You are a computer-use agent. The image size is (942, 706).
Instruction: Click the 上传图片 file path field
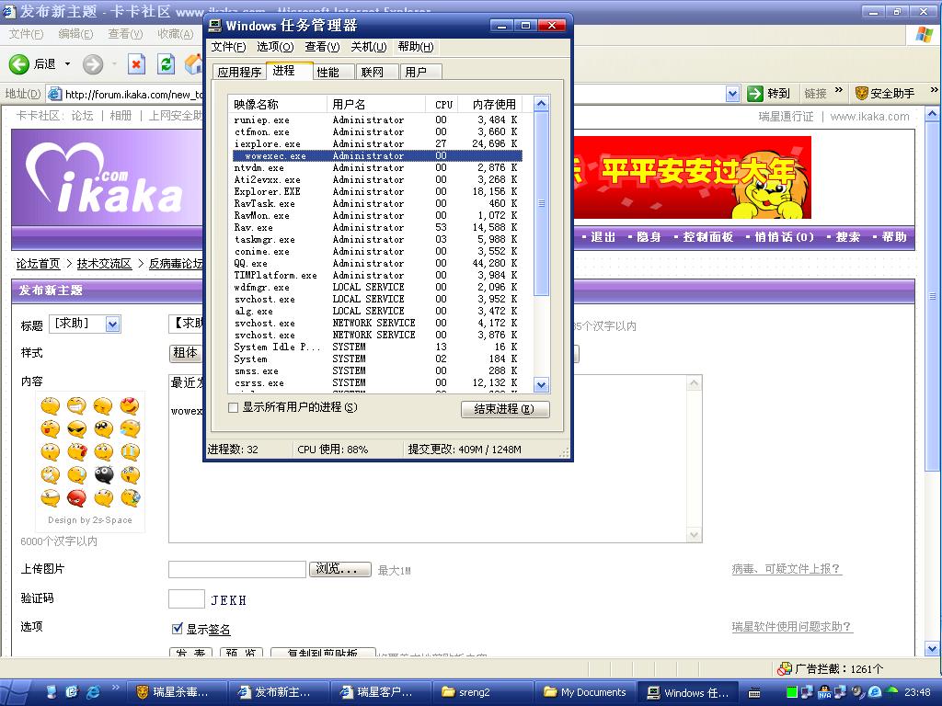pyautogui.click(x=237, y=569)
